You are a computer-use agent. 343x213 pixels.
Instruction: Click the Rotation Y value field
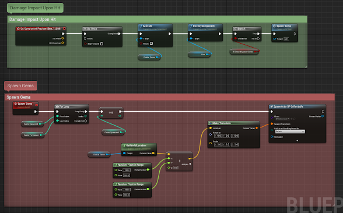[x=226, y=136]
